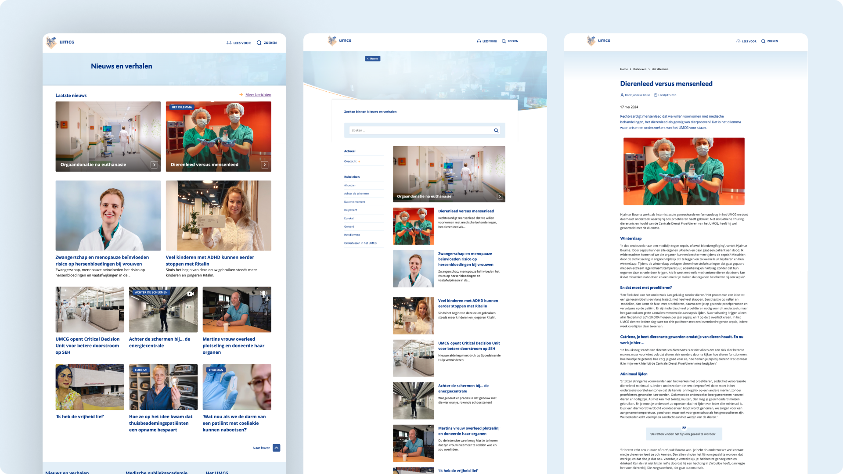Image resolution: width=843 pixels, height=474 pixels.
Task: Click Home in the article breadcrumb
Action: point(624,69)
